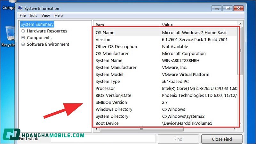Screen dimensions: 256x144
Task: Select the Boot Device row
Action: (x=165, y=123)
